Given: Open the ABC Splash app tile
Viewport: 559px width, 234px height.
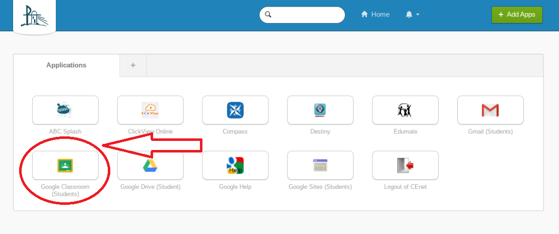Looking at the screenshot, I should click(65, 110).
